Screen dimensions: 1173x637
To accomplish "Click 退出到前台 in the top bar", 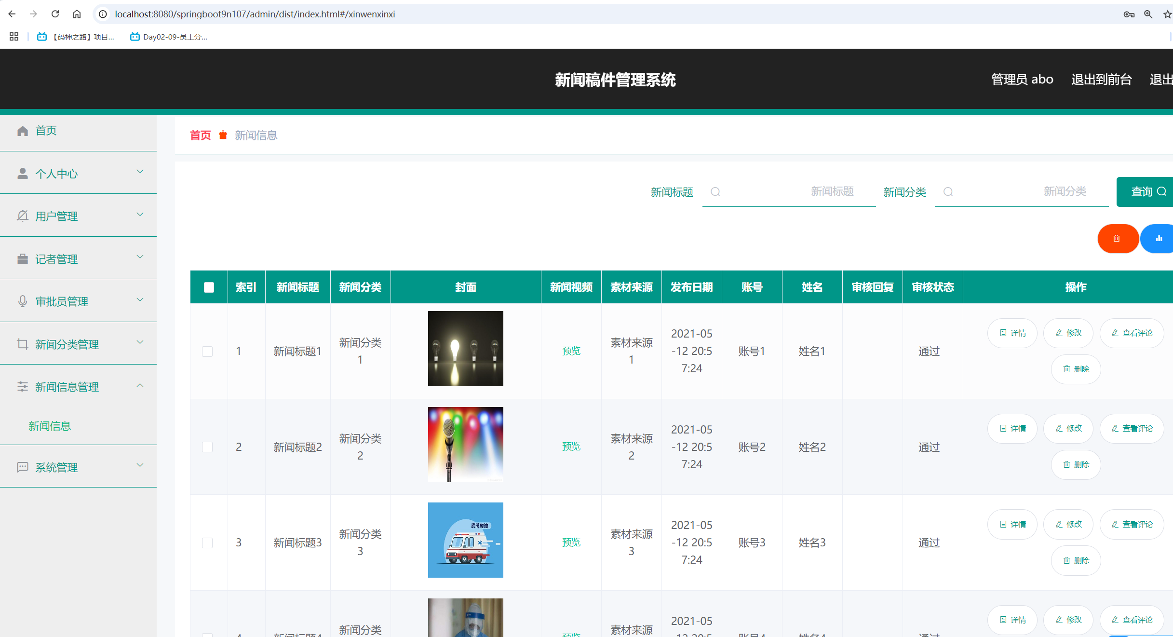I will (x=1101, y=79).
